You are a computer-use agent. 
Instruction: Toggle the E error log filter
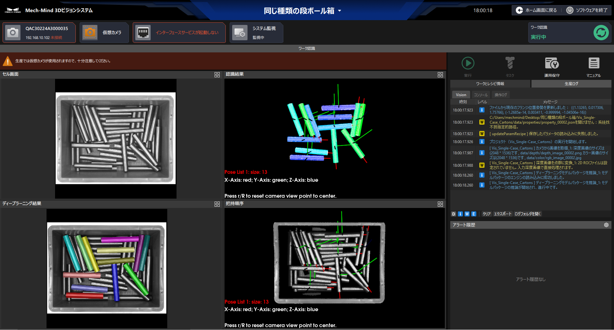pyautogui.click(x=474, y=214)
